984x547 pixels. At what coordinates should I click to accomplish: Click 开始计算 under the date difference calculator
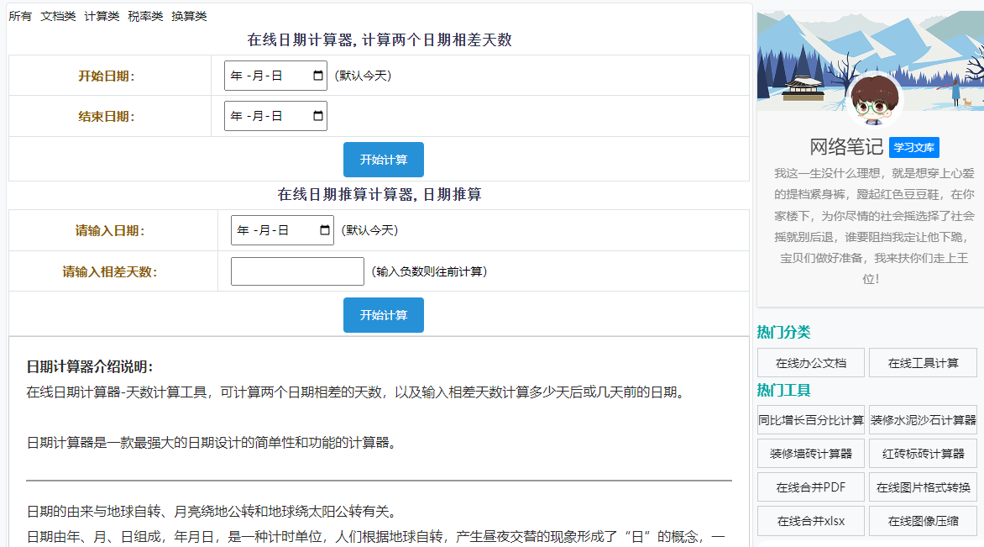[x=383, y=160]
